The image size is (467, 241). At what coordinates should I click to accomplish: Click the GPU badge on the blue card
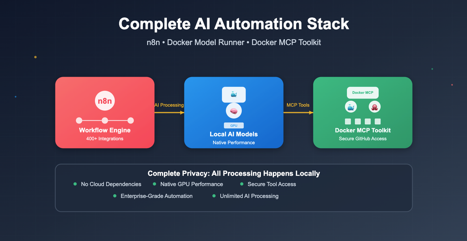coord(233,125)
